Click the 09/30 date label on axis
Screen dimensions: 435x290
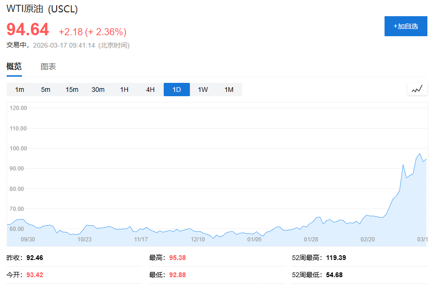(x=28, y=240)
